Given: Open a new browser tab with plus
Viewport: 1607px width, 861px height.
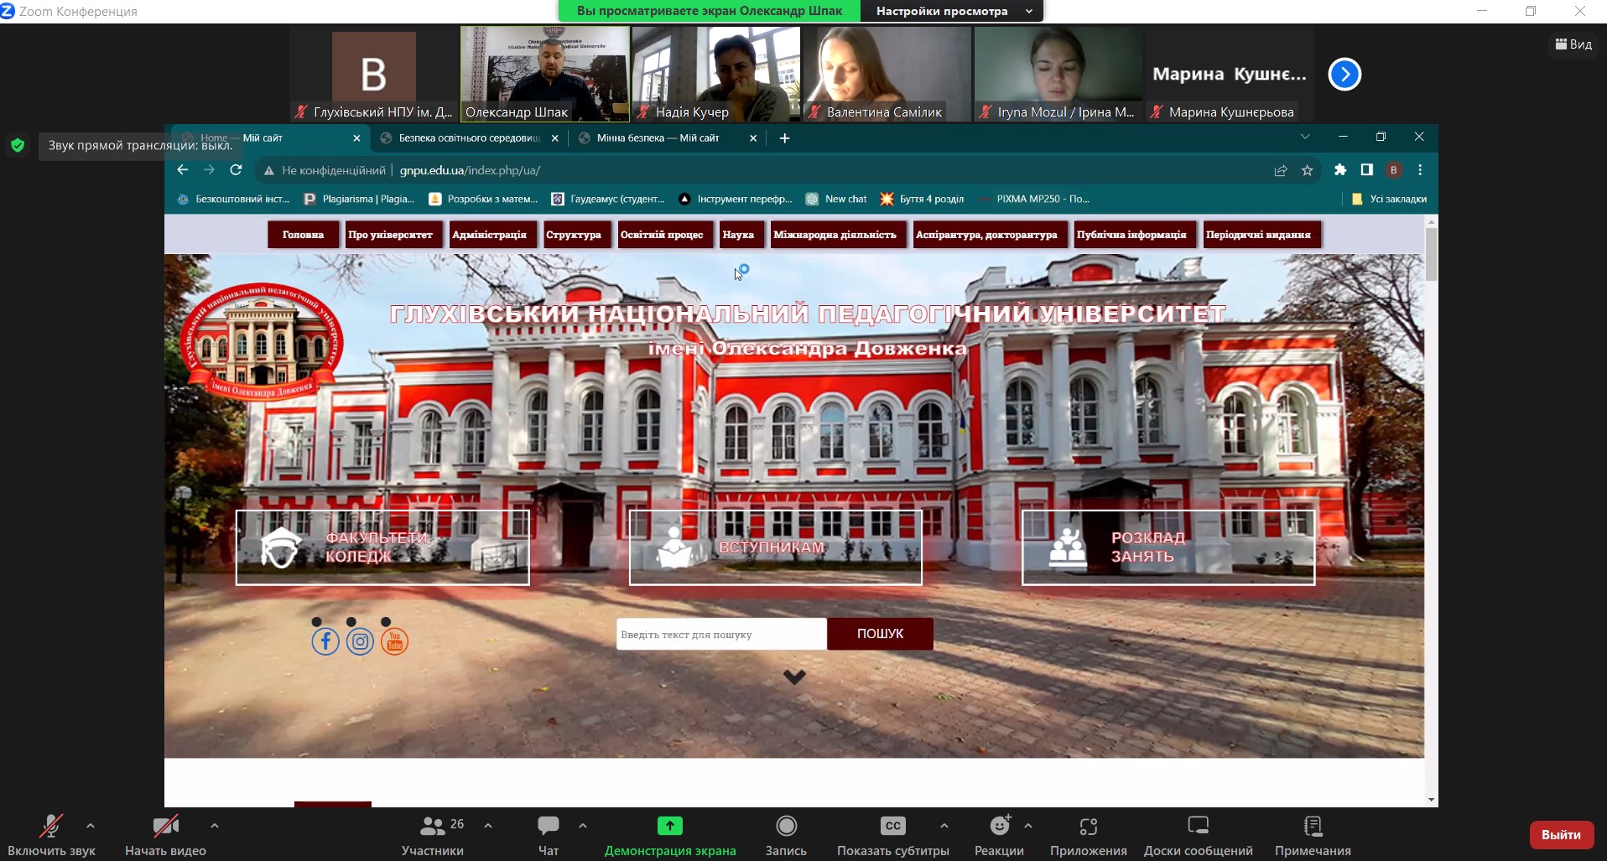Looking at the screenshot, I should [x=785, y=138].
